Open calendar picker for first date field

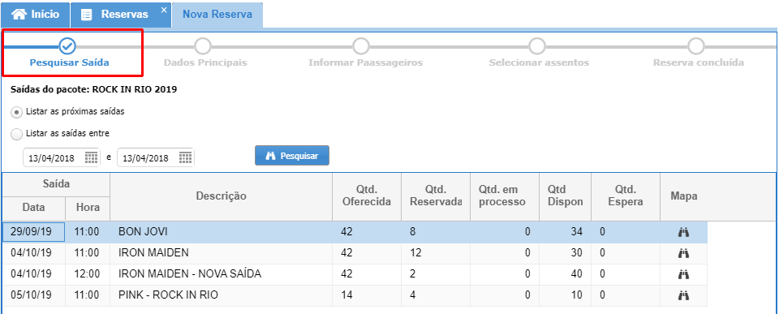click(91, 158)
